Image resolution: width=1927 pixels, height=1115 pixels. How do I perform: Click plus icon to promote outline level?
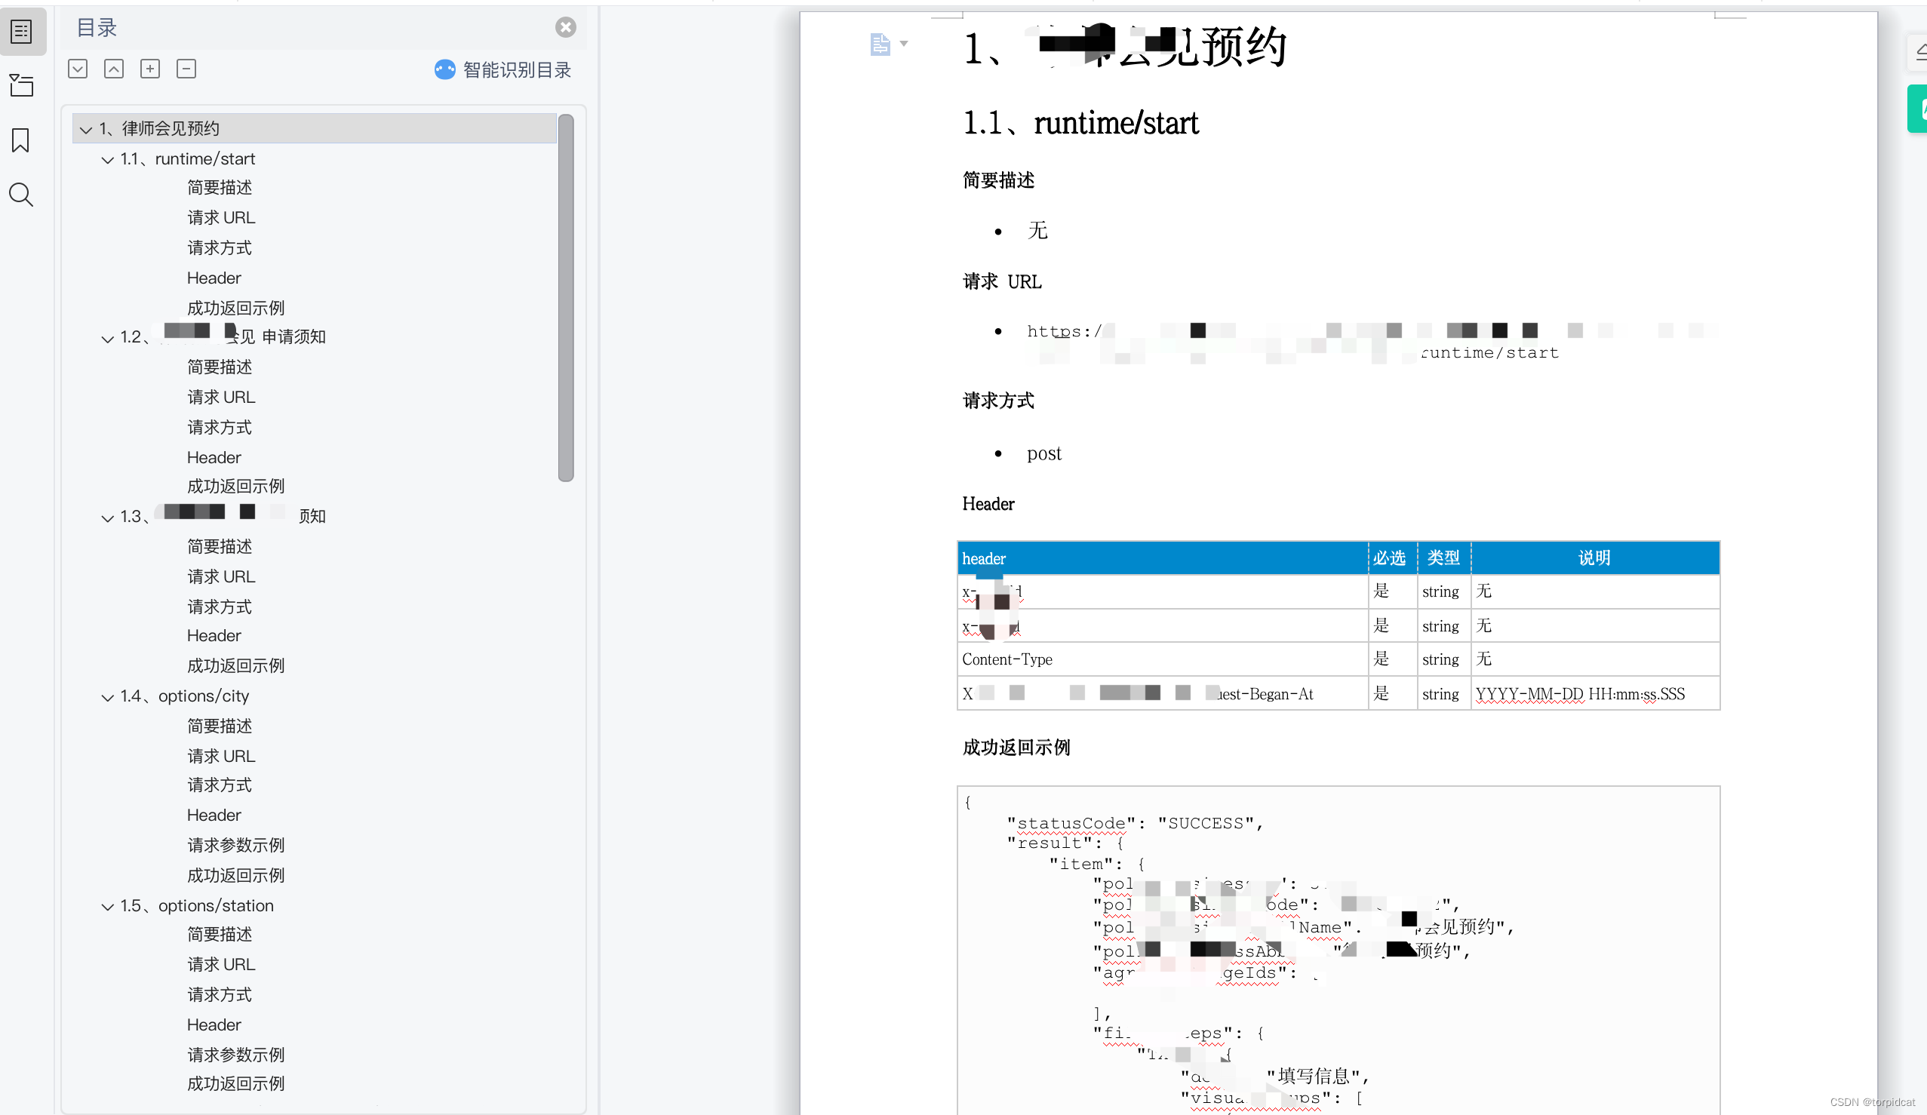point(150,69)
